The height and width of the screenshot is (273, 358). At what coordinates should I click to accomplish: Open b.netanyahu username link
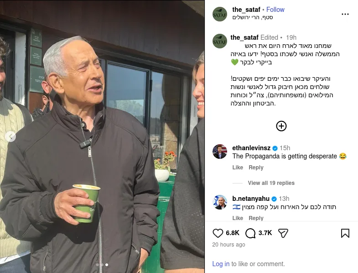click(x=251, y=199)
